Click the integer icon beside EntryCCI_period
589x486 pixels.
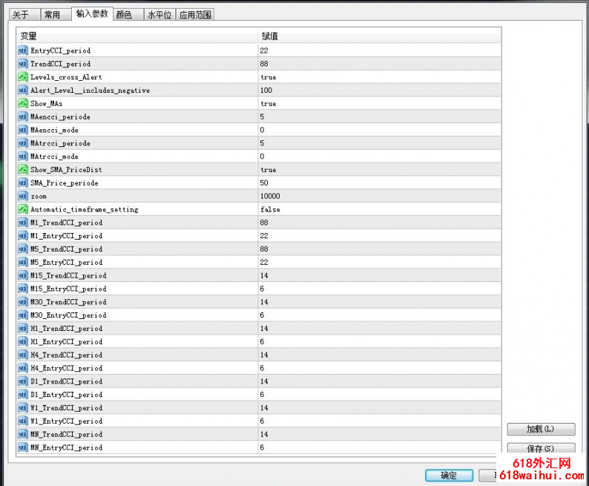point(22,50)
